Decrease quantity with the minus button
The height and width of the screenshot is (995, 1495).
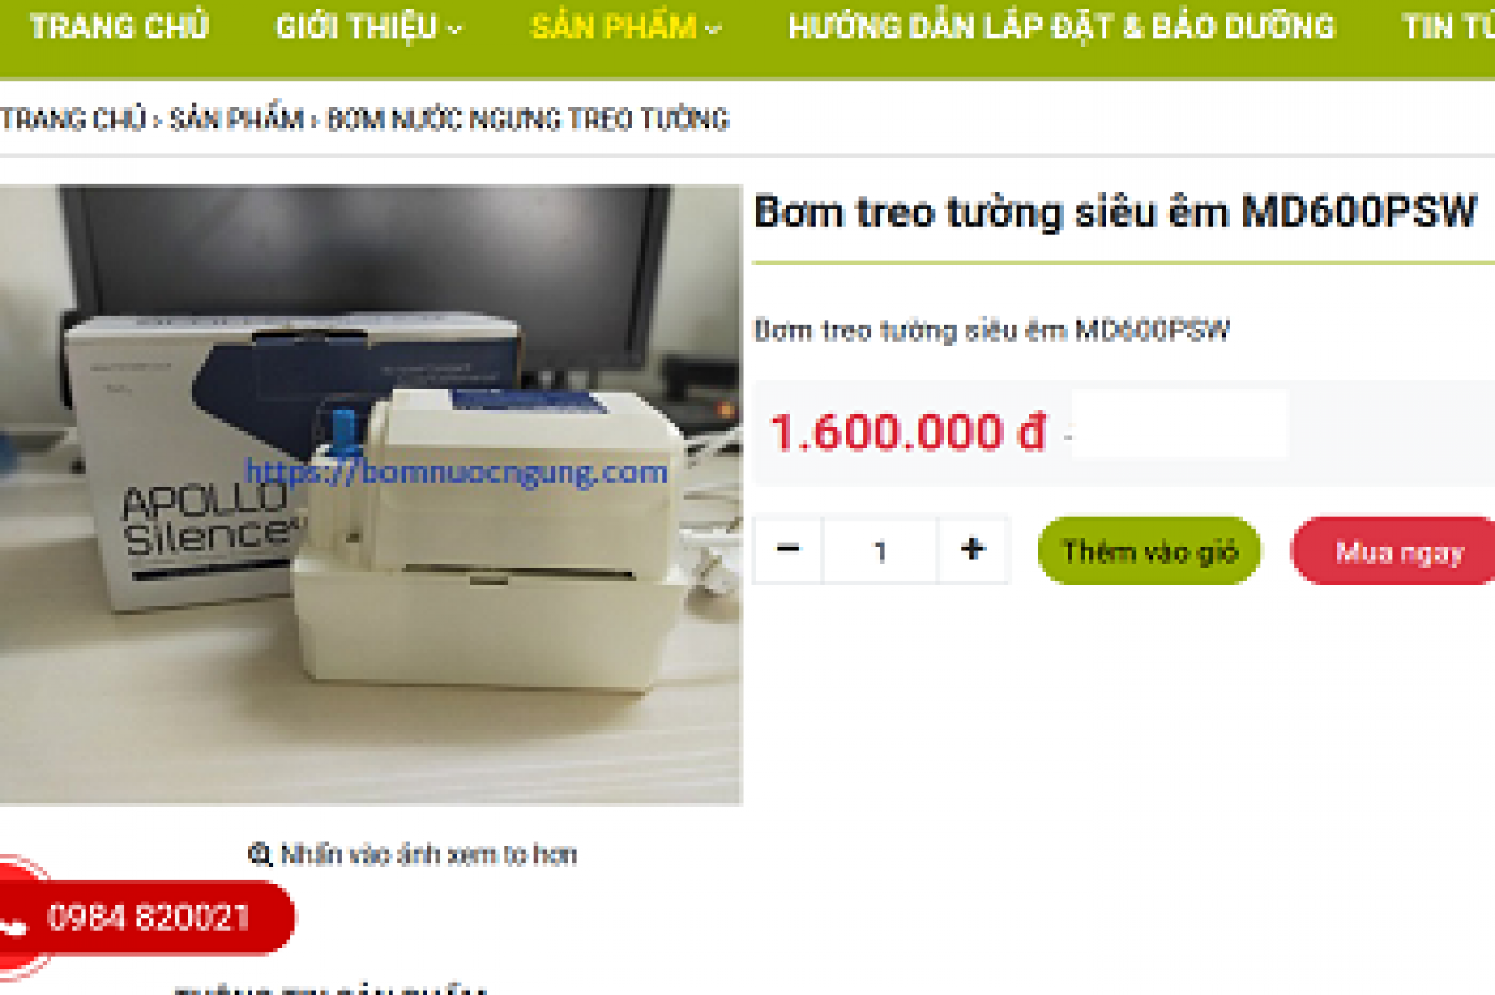pyautogui.click(x=788, y=550)
